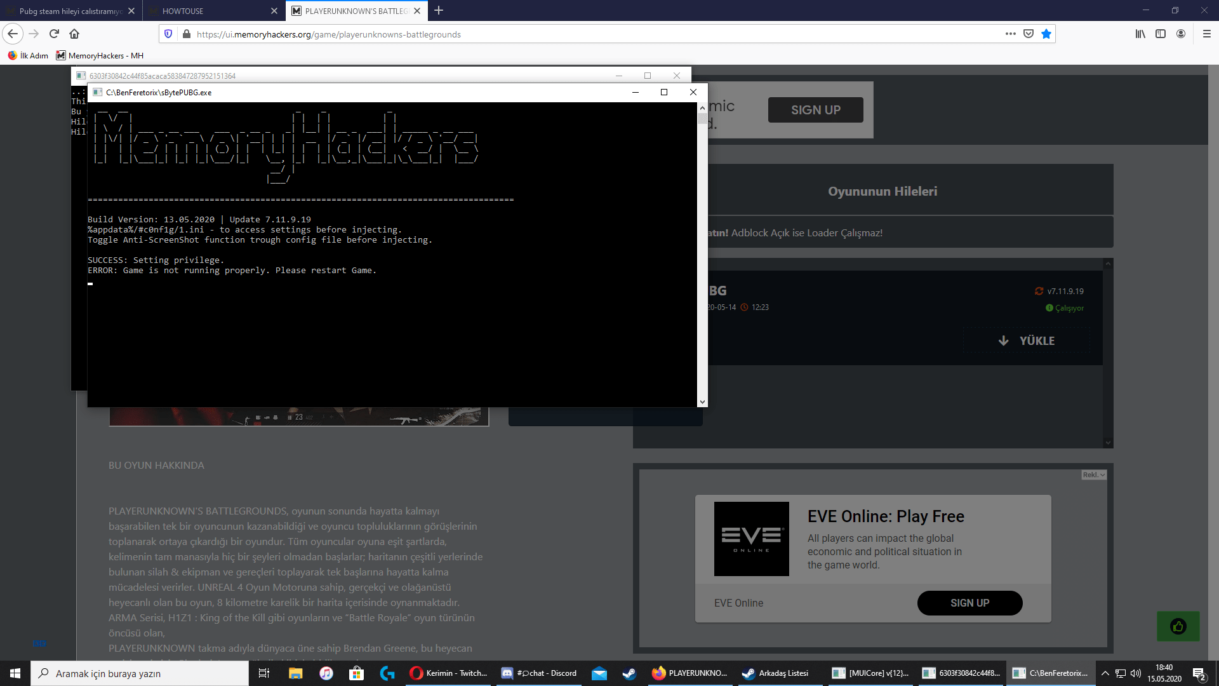Click the top ad SIGN UP button
The height and width of the screenshot is (686, 1219).
coord(815,110)
